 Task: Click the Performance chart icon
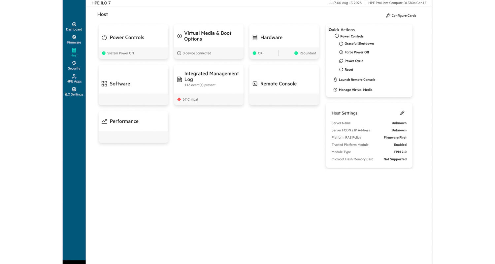click(x=104, y=121)
